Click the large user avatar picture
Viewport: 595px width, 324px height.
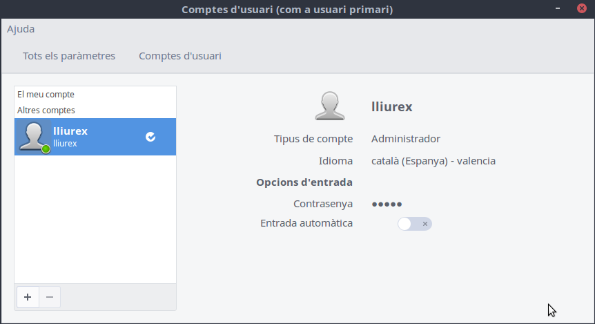coord(329,106)
